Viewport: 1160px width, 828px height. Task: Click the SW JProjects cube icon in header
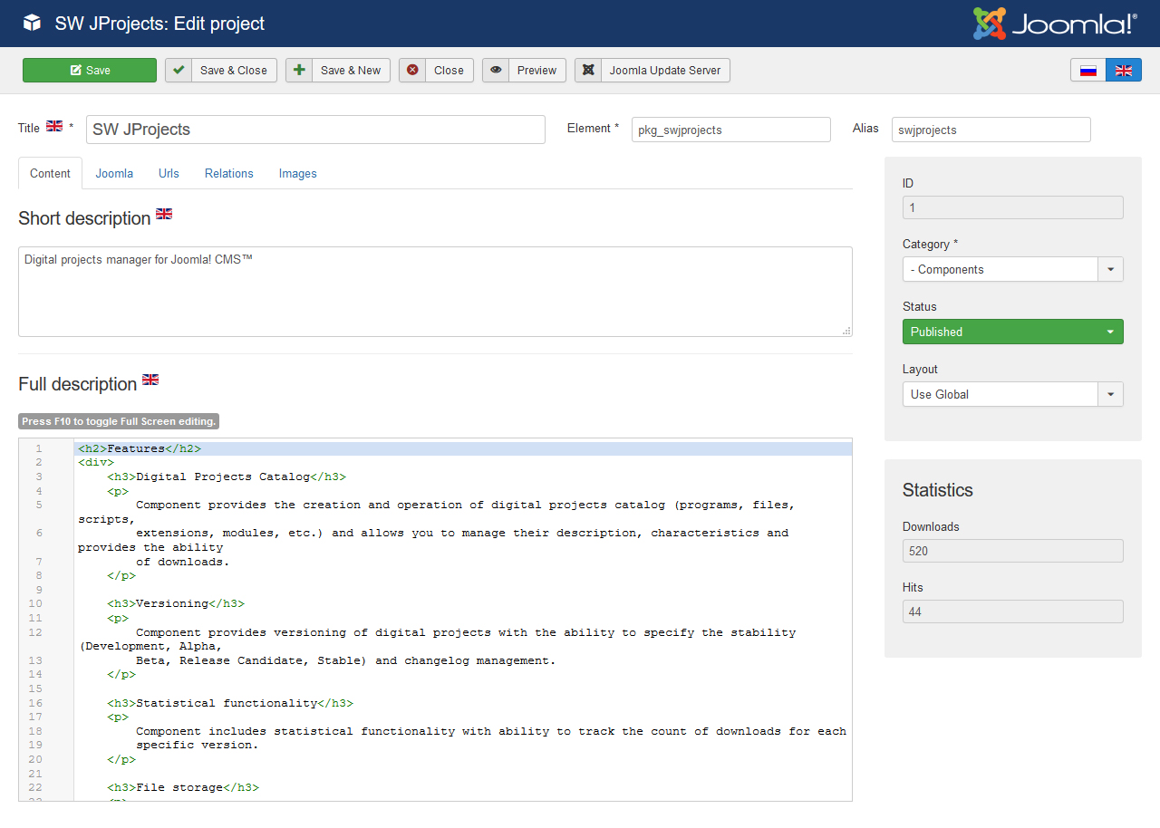pos(32,24)
